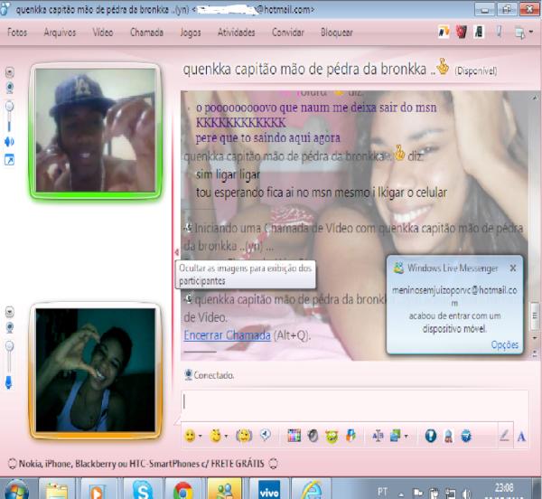Click your own webcam video thumbnail
542x499 pixels.
[96, 370]
